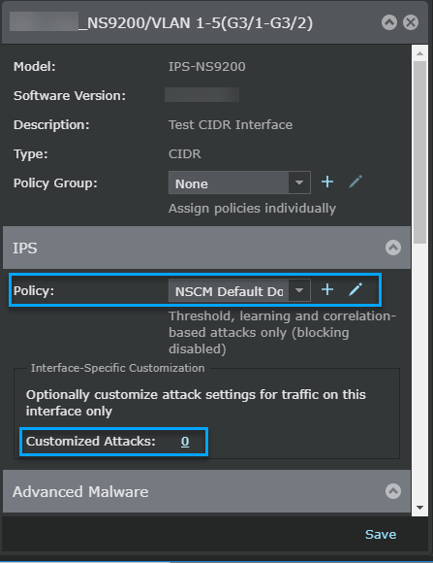Image resolution: width=433 pixels, height=563 pixels.
Task: Click the Save button
Action: click(x=381, y=534)
